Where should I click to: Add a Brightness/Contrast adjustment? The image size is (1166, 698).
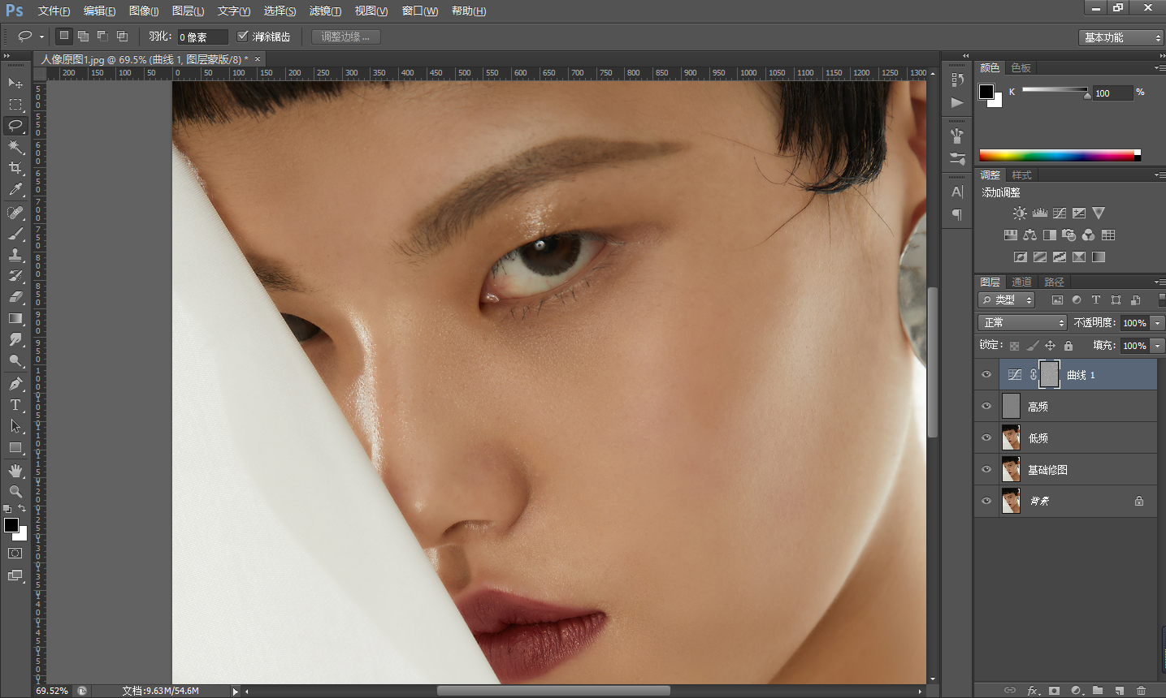(x=1020, y=213)
